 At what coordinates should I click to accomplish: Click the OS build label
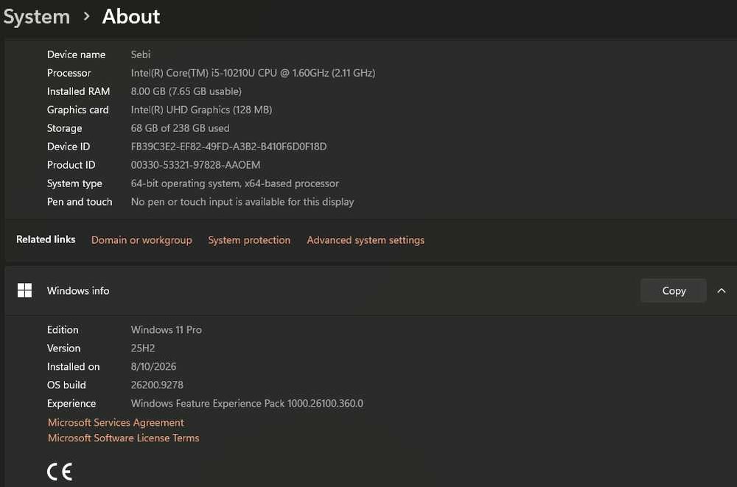(66, 385)
